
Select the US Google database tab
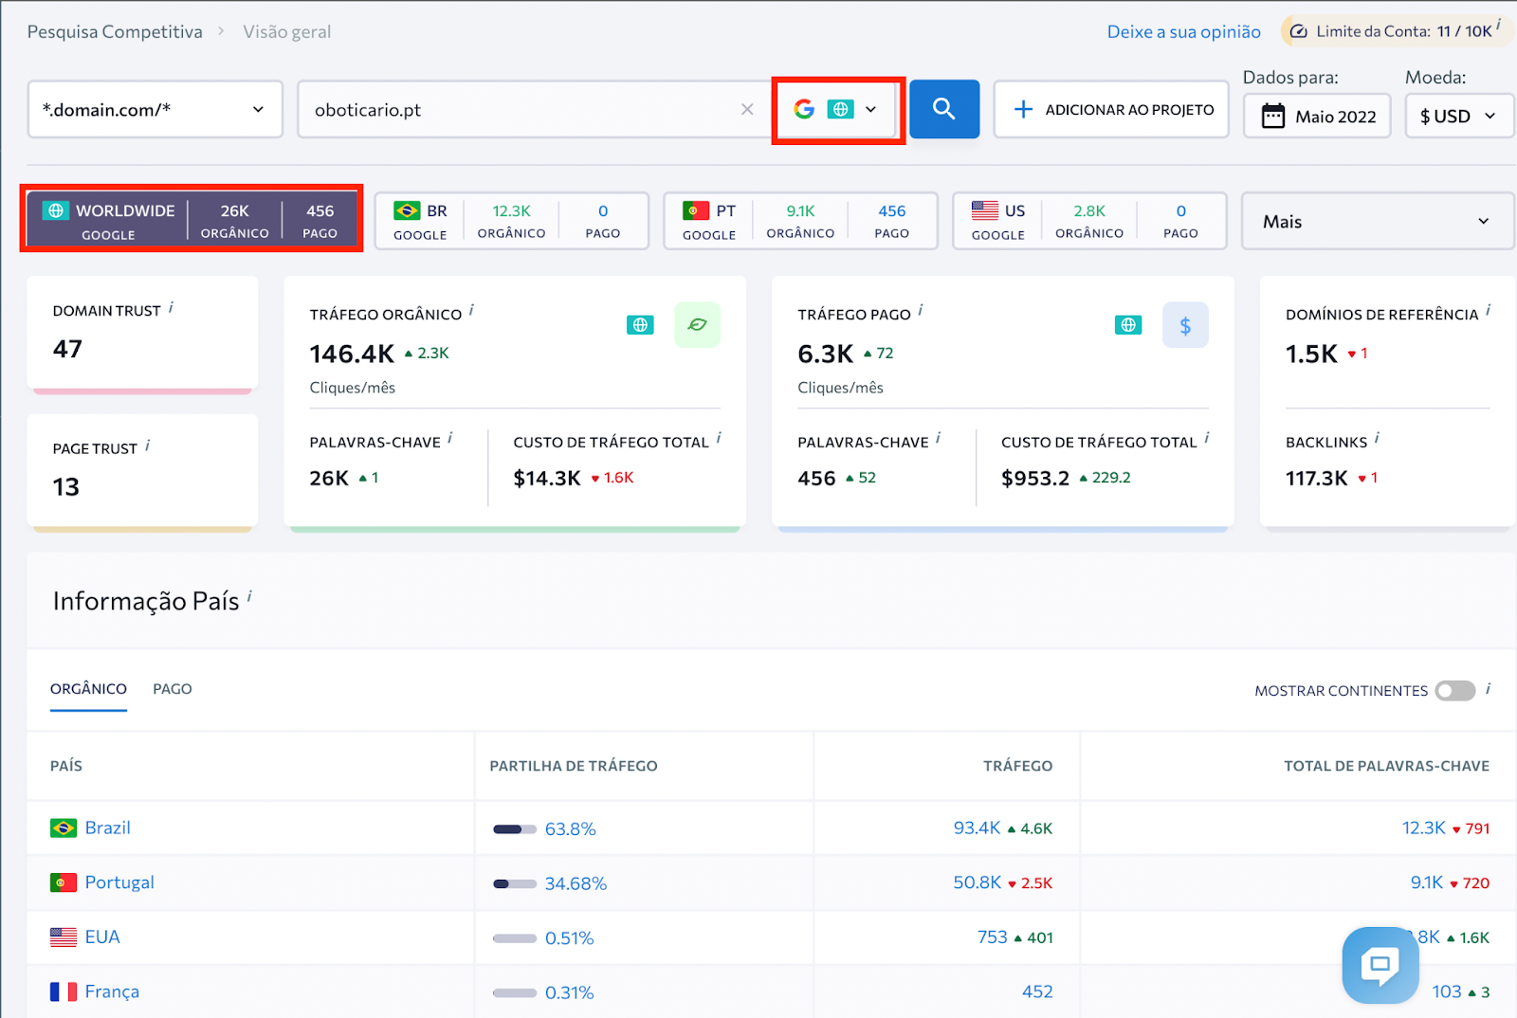1089,221
